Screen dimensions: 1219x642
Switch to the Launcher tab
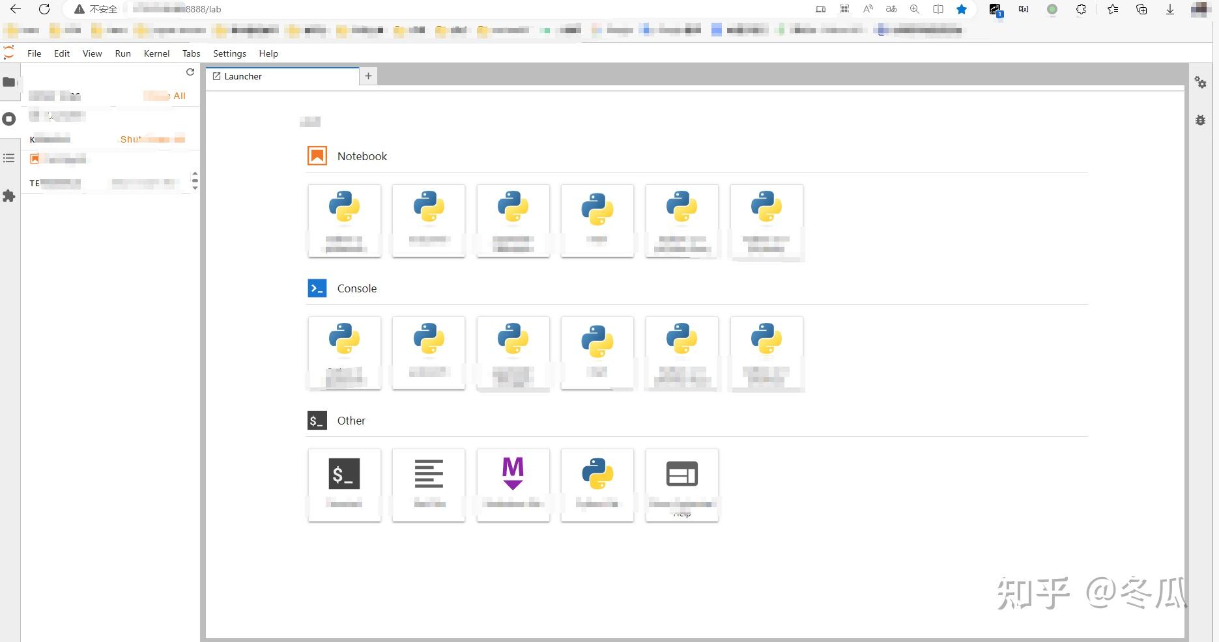(242, 76)
